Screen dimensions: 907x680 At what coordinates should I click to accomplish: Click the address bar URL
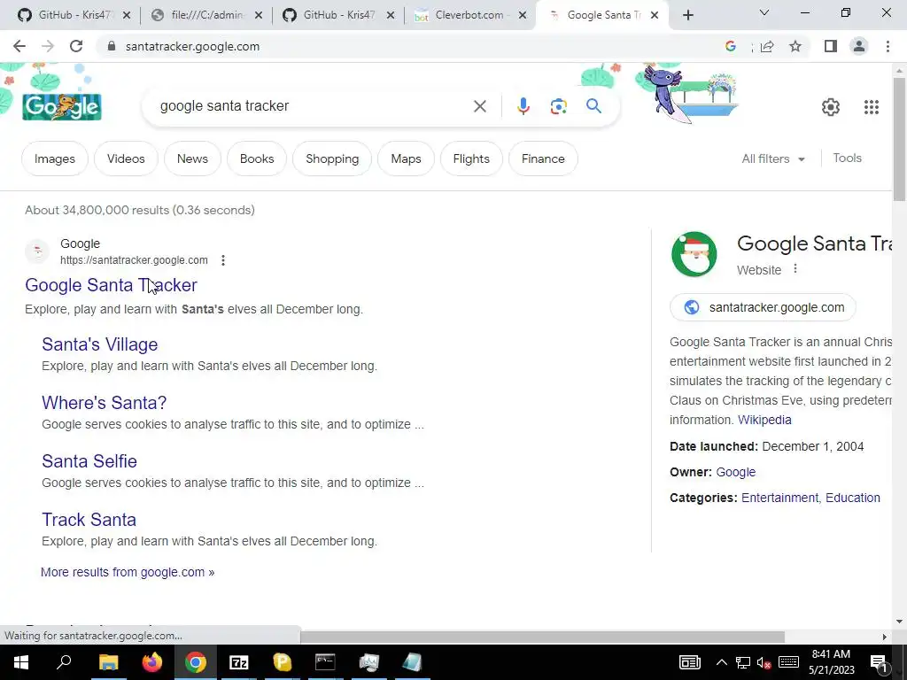[x=192, y=46]
